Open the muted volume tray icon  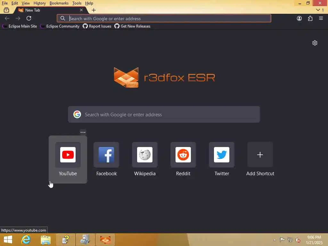point(298,240)
